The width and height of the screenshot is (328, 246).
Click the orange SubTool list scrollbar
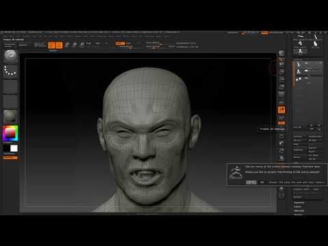[x=293, y=74]
